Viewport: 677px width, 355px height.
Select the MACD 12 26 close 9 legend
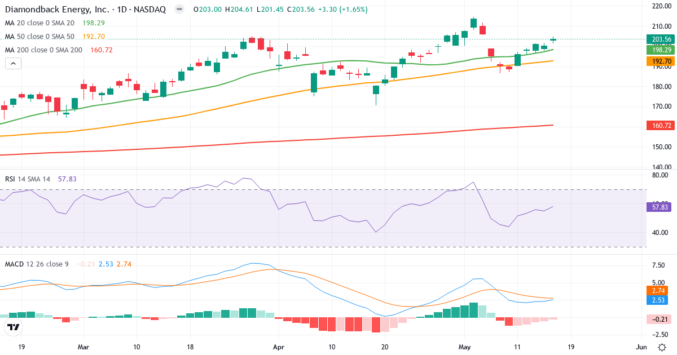coord(38,264)
